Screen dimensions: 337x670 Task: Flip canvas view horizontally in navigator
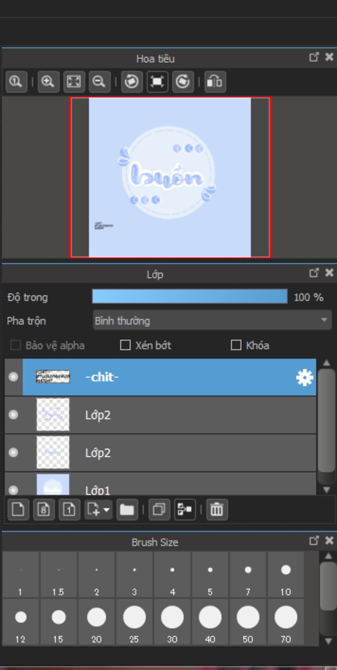[215, 82]
